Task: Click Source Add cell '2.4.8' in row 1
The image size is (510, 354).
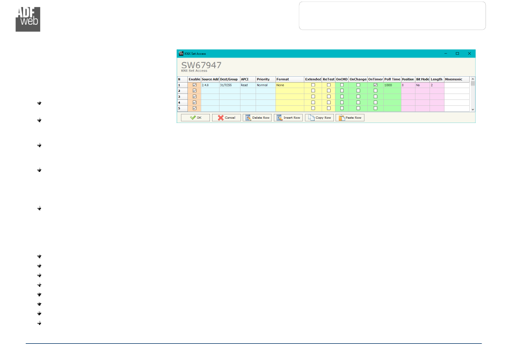Action: click(210, 85)
